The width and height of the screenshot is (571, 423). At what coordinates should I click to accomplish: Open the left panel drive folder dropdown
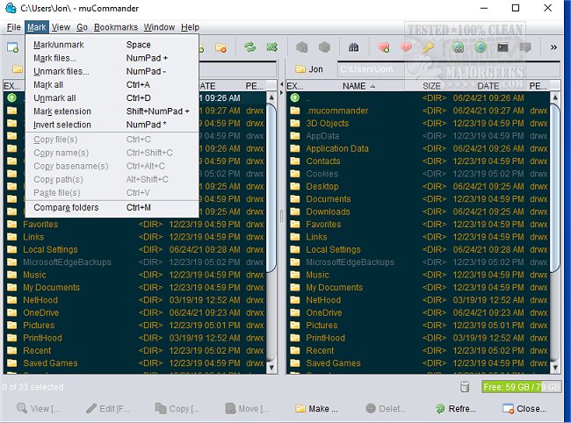[18, 68]
